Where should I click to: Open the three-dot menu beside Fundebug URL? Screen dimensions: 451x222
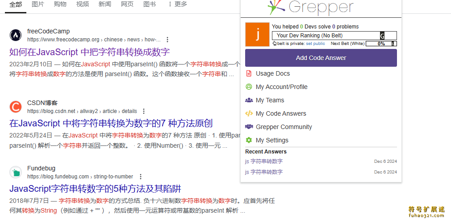140,177
